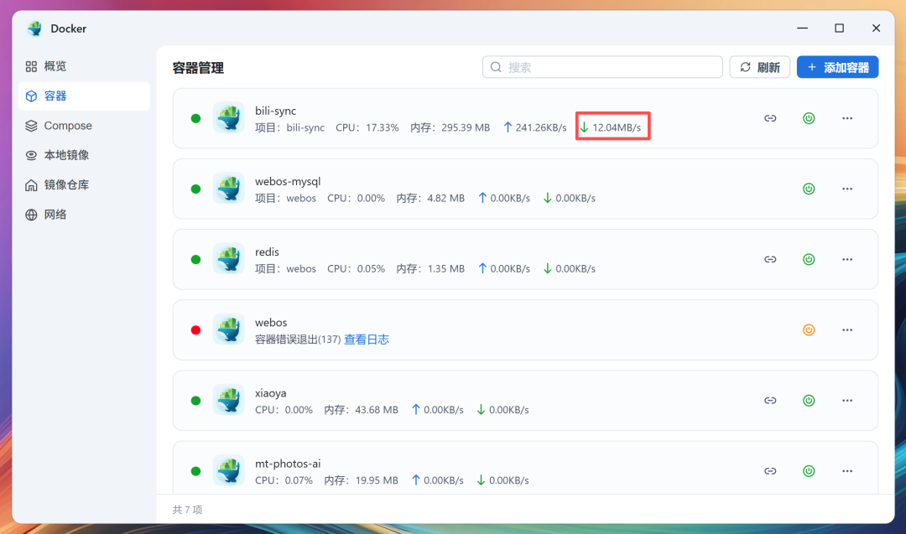Toggle power for webos-mysql container

(809, 189)
